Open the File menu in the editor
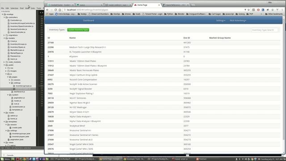Viewport: 286px width, 161px height. point(2,8)
